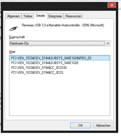Click the USB connector device icon
The image size is (121, 136).
14,29
